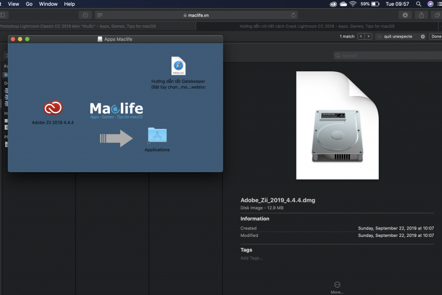Click the 'Disk Image - 12.9 MB' text
The width and height of the screenshot is (442, 295).
[x=262, y=208]
